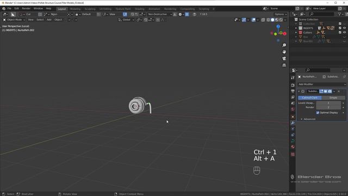Collapse the Subdivision modifier panel
The image size is (348, 196).
pyautogui.click(x=299, y=91)
